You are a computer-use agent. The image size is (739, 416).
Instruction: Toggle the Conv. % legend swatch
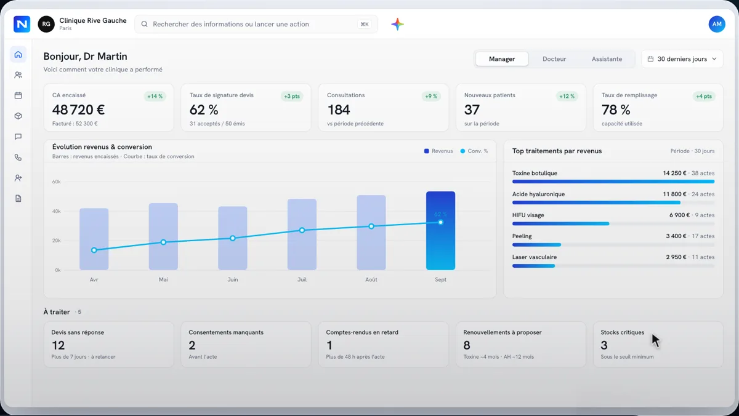click(462, 151)
